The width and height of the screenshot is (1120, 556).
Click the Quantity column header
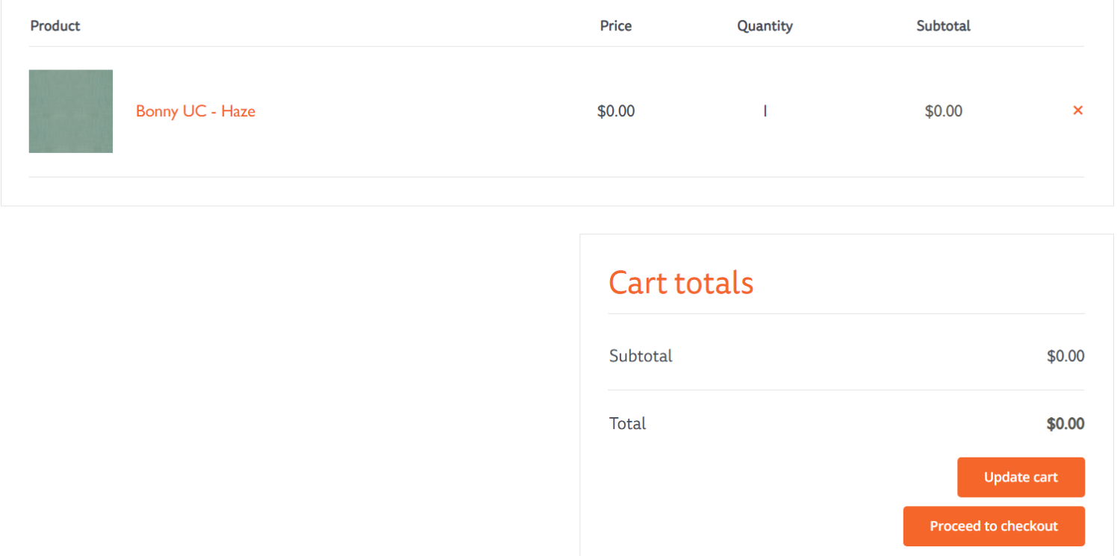click(765, 25)
